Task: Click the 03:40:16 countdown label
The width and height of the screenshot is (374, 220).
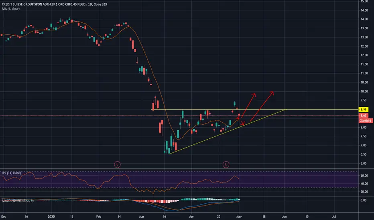Action: pos(366,121)
